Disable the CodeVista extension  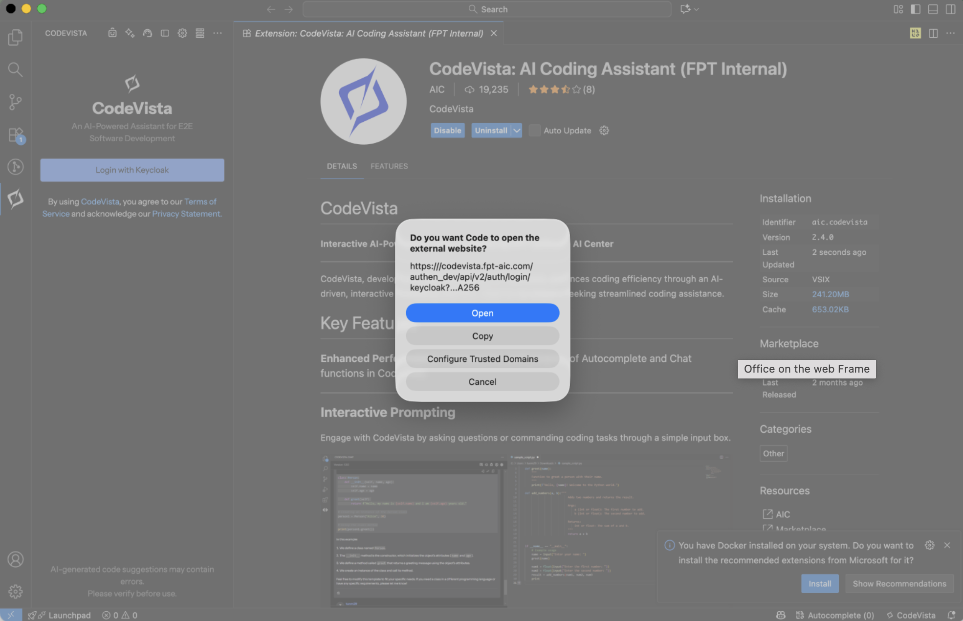(447, 131)
